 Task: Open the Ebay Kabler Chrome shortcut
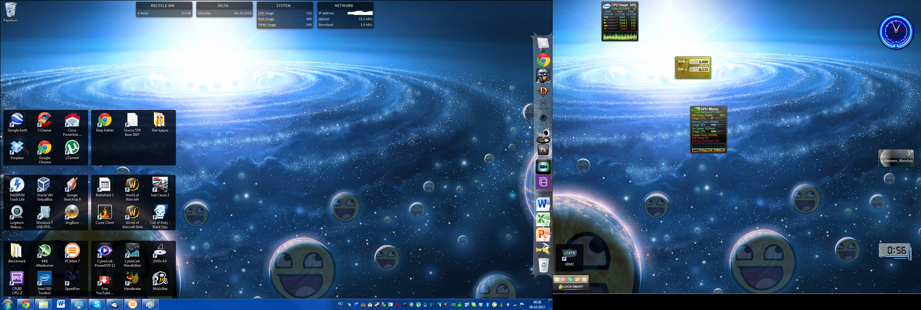point(105,123)
